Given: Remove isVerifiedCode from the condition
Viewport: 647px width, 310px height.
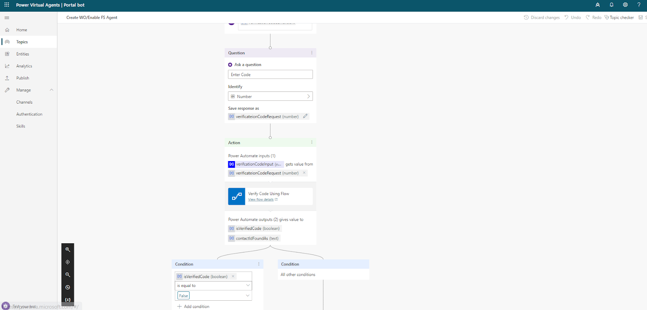Looking at the screenshot, I should (x=233, y=276).
